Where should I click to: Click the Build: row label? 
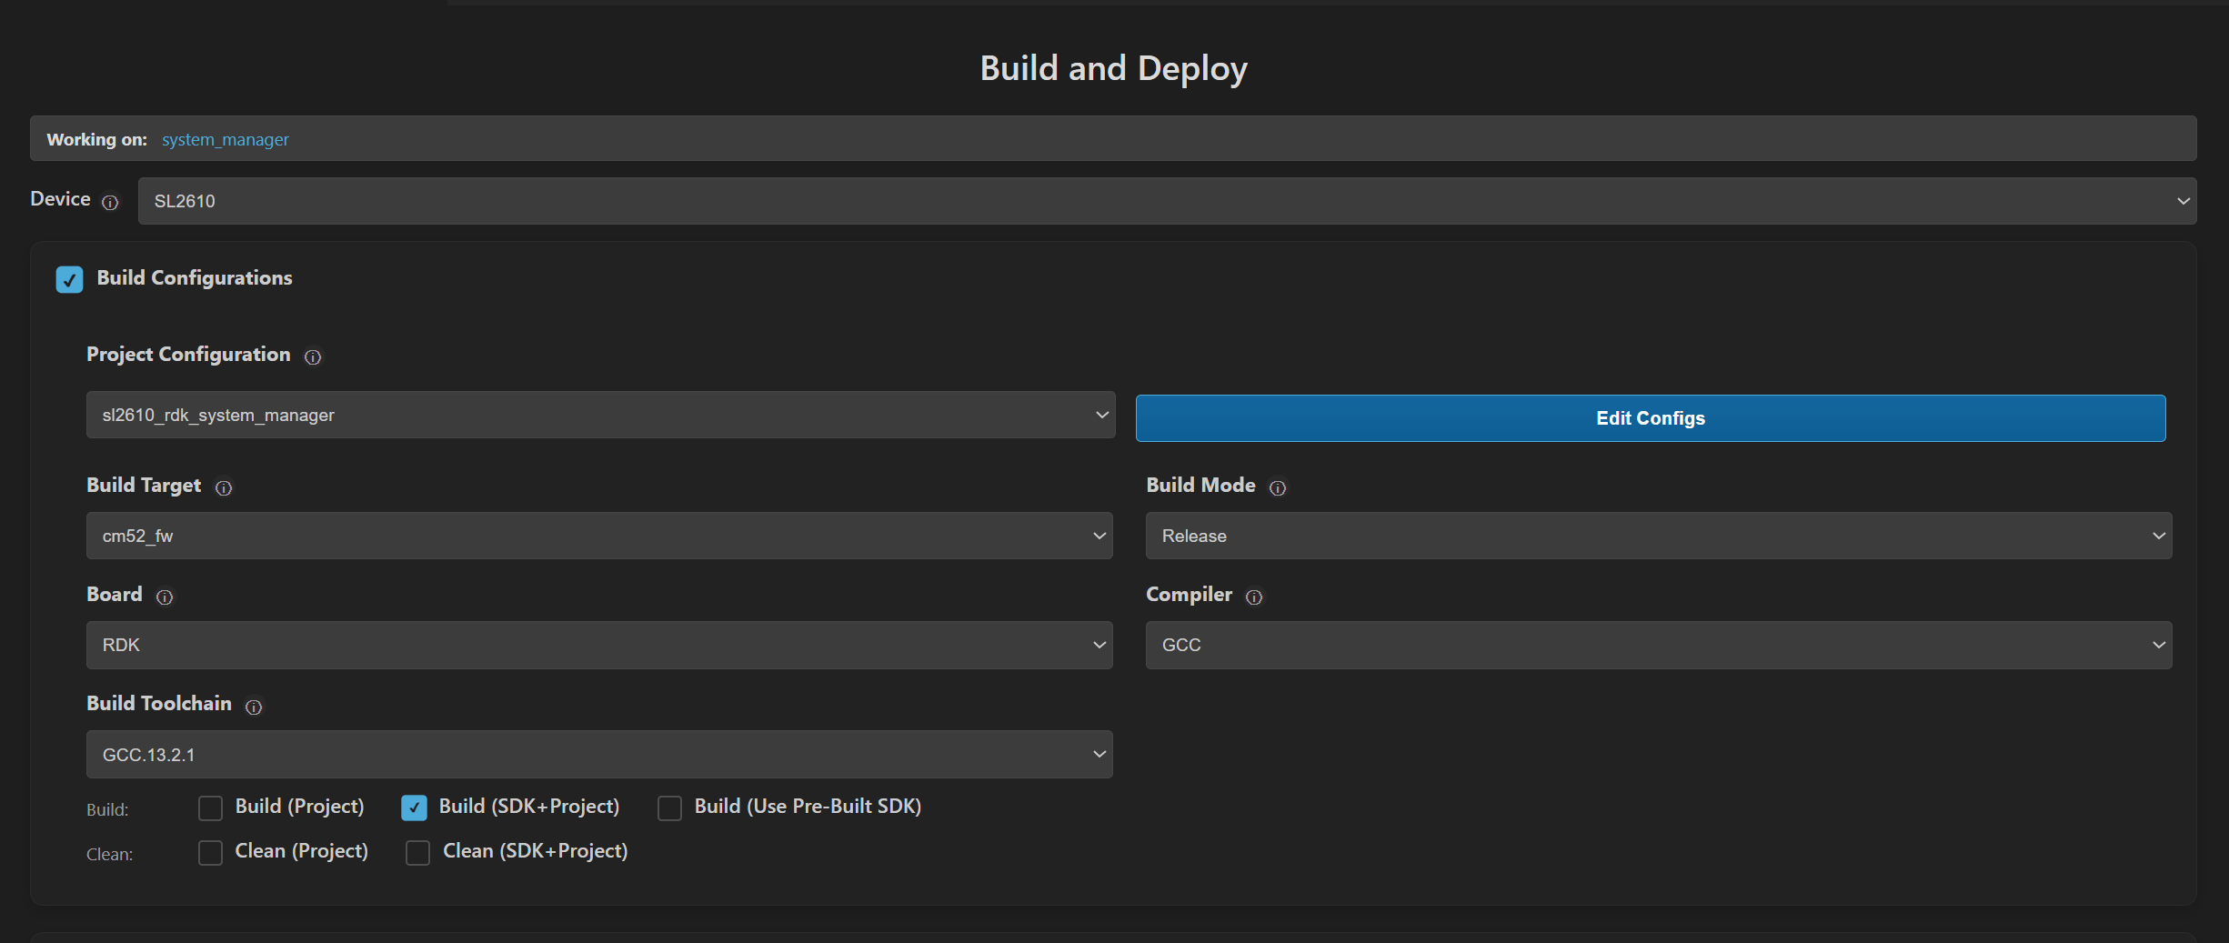(x=107, y=809)
